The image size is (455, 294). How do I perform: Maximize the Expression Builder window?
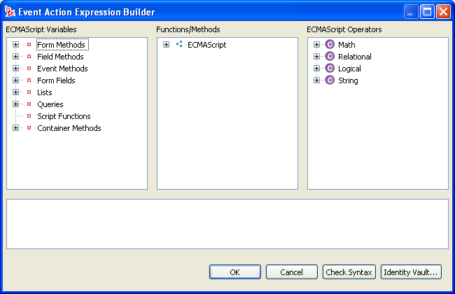[x=427, y=12]
